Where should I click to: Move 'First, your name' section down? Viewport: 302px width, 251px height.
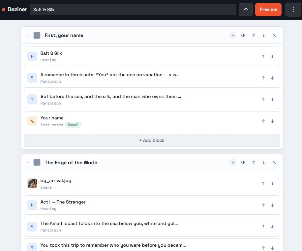(x=263, y=35)
